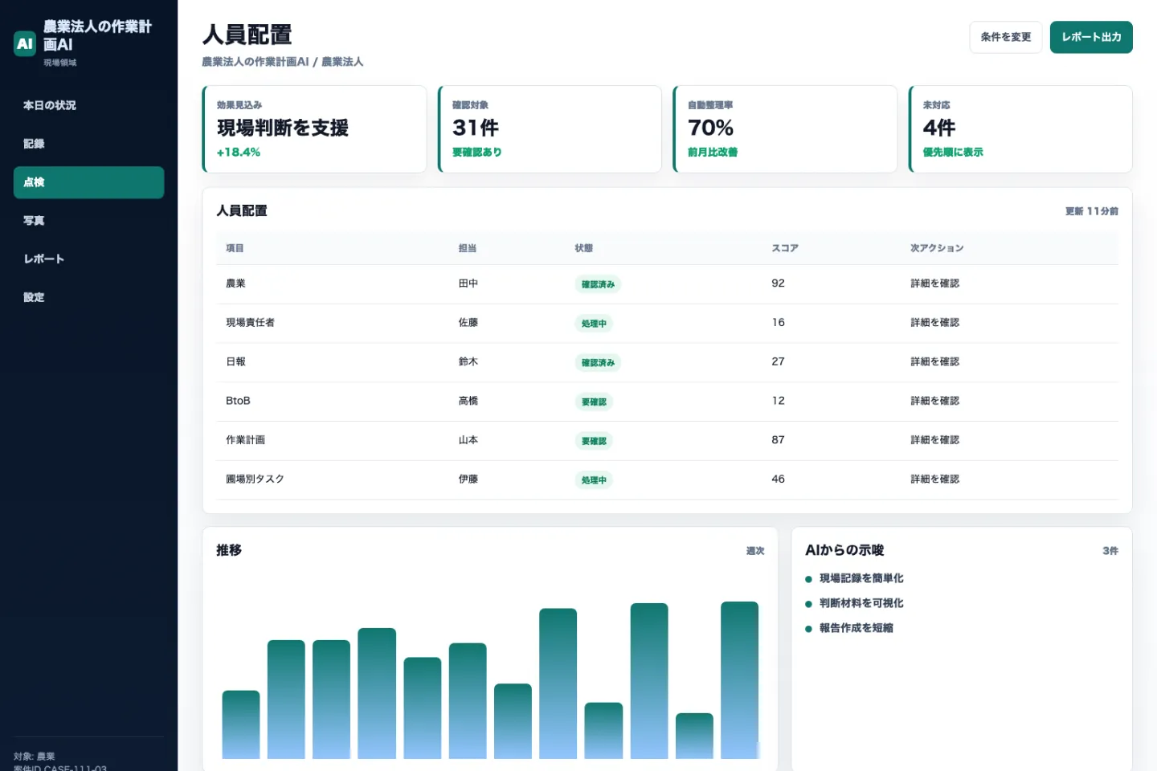Click 詳細を確認 in the 日報 row
Image resolution: width=1157 pixels, height=771 pixels.
coord(935,362)
